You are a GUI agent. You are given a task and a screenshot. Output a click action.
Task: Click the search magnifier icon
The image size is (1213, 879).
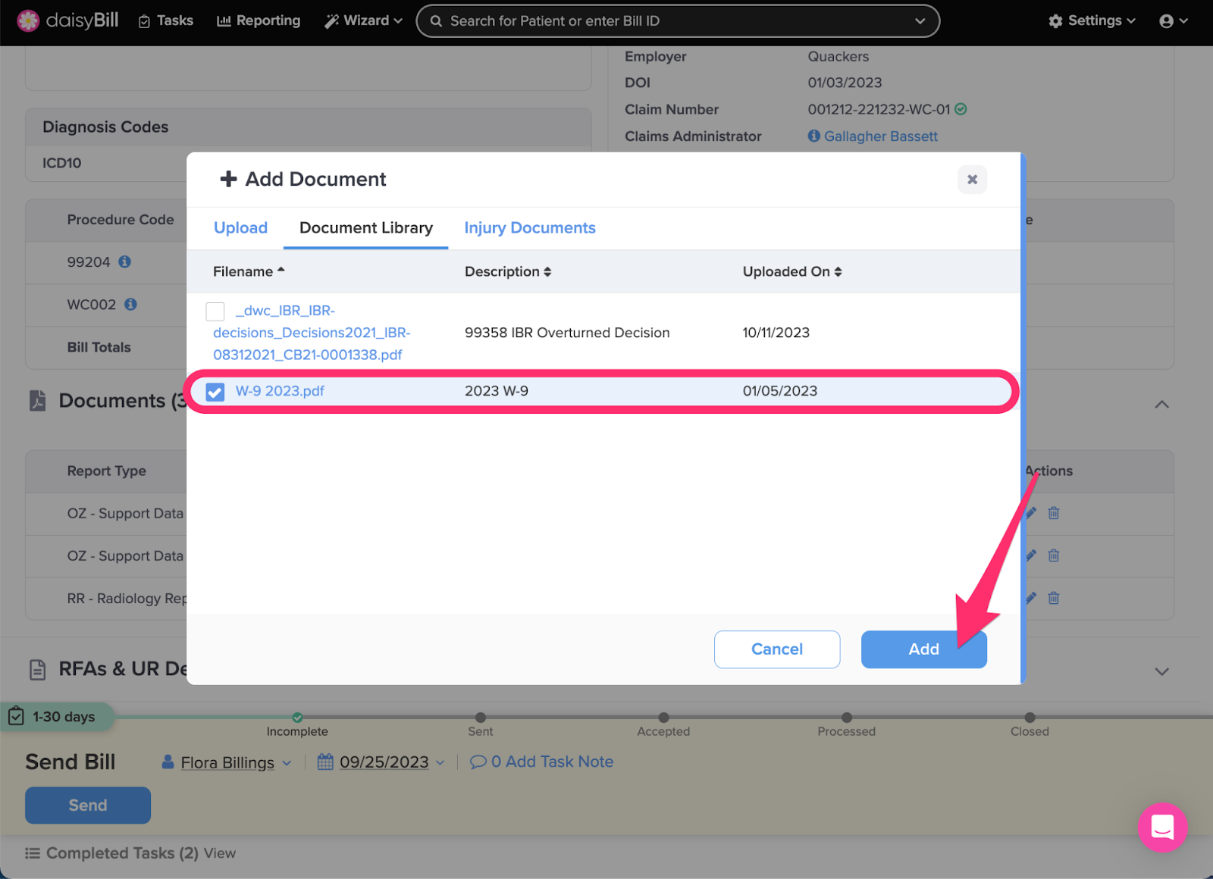(436, 21)
